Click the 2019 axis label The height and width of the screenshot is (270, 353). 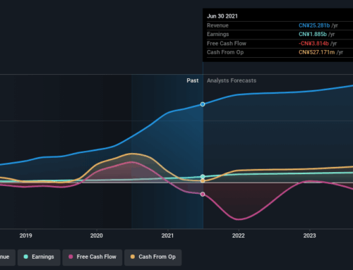pos(25,235)
